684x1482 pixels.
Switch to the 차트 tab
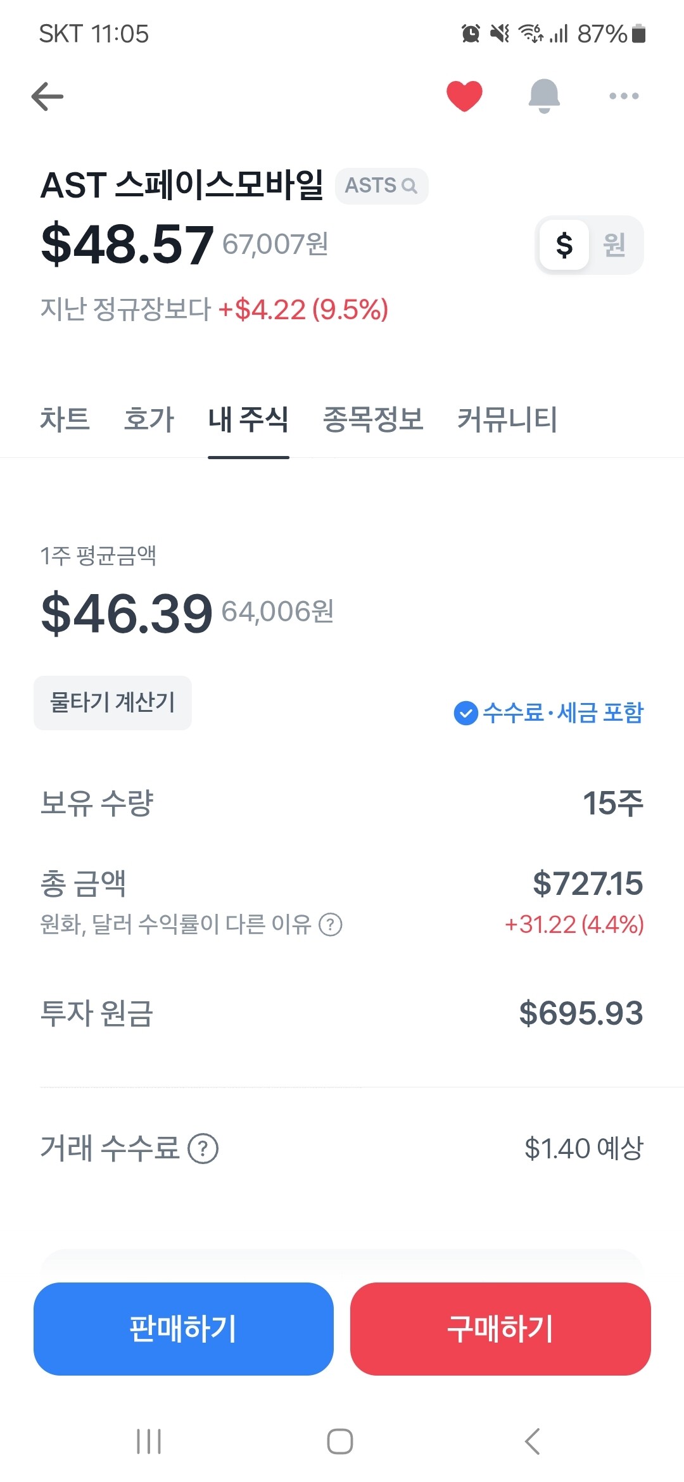(x=65, y=419)
